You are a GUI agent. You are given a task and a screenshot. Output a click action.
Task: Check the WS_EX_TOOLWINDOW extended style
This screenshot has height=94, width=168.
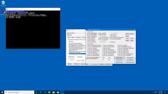pyautogui.click(x=93, y=54)
